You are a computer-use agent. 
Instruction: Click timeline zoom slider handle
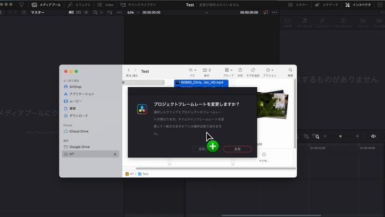(x=340, y=136)
